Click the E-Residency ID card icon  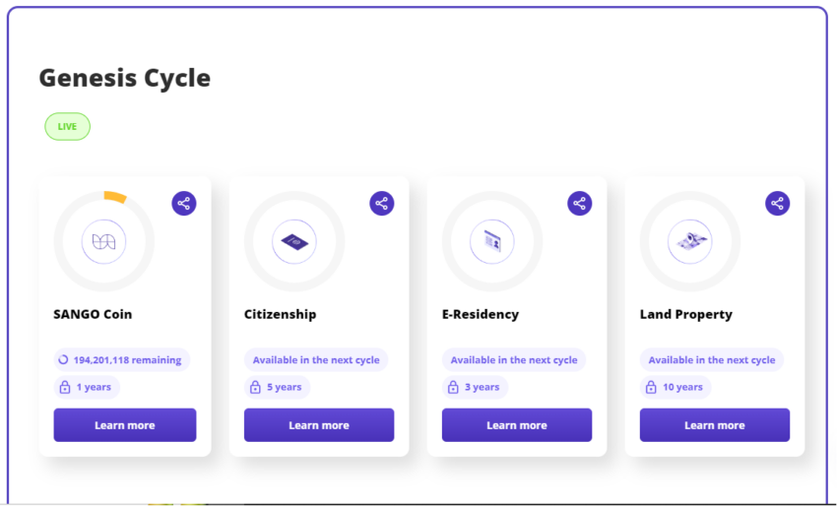coord(492,242)
